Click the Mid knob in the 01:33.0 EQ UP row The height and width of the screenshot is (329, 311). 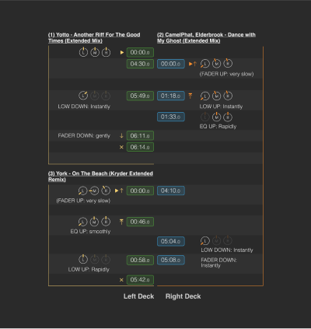[x=216, y=117]
